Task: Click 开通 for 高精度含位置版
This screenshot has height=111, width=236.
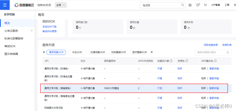Action: [x=160, y=98]
